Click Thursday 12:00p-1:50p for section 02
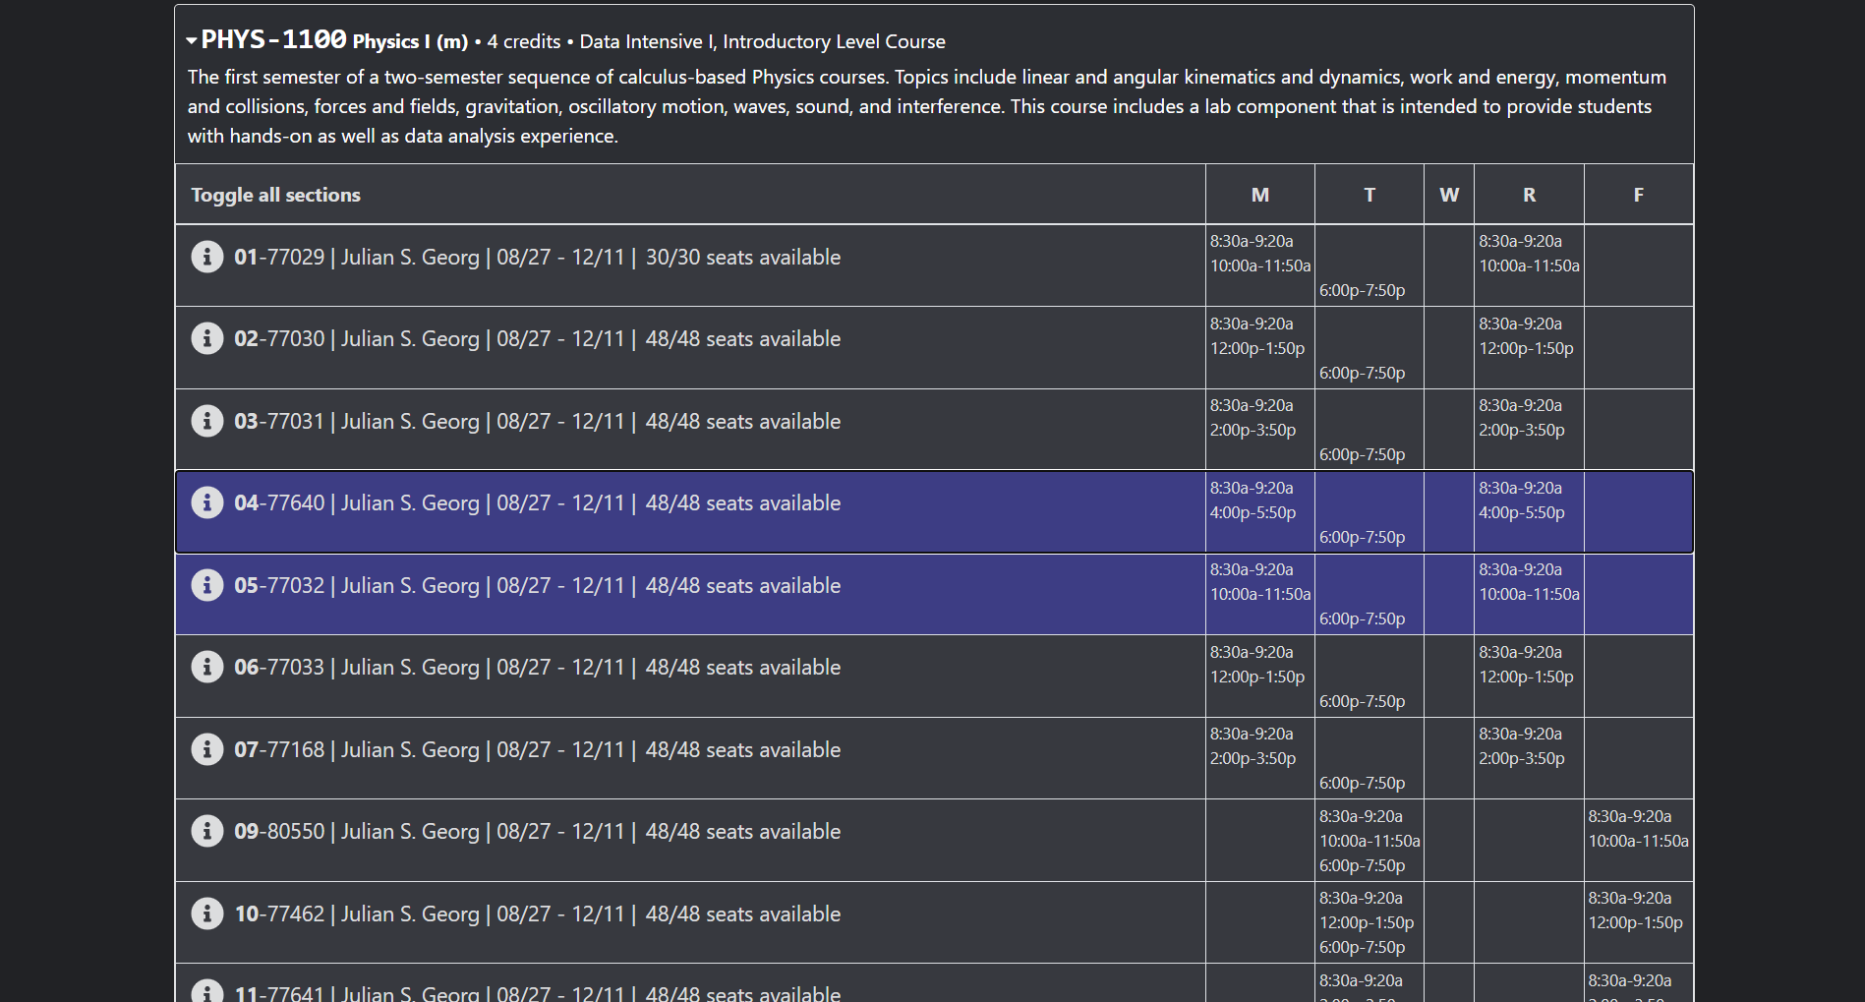The height and width of the screenshot is (1002, 1865). 1527,348
